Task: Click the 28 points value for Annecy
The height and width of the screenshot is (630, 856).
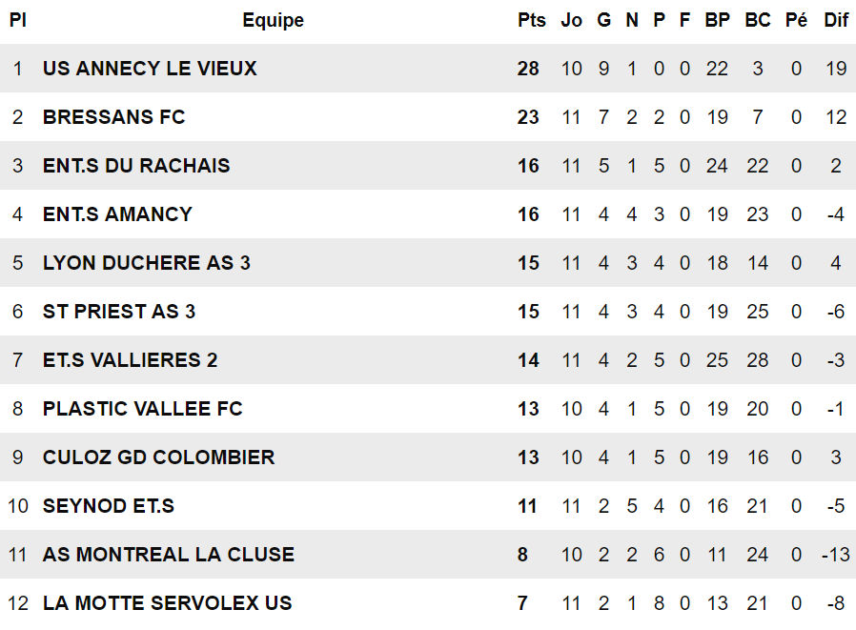Action: point(528,69)
